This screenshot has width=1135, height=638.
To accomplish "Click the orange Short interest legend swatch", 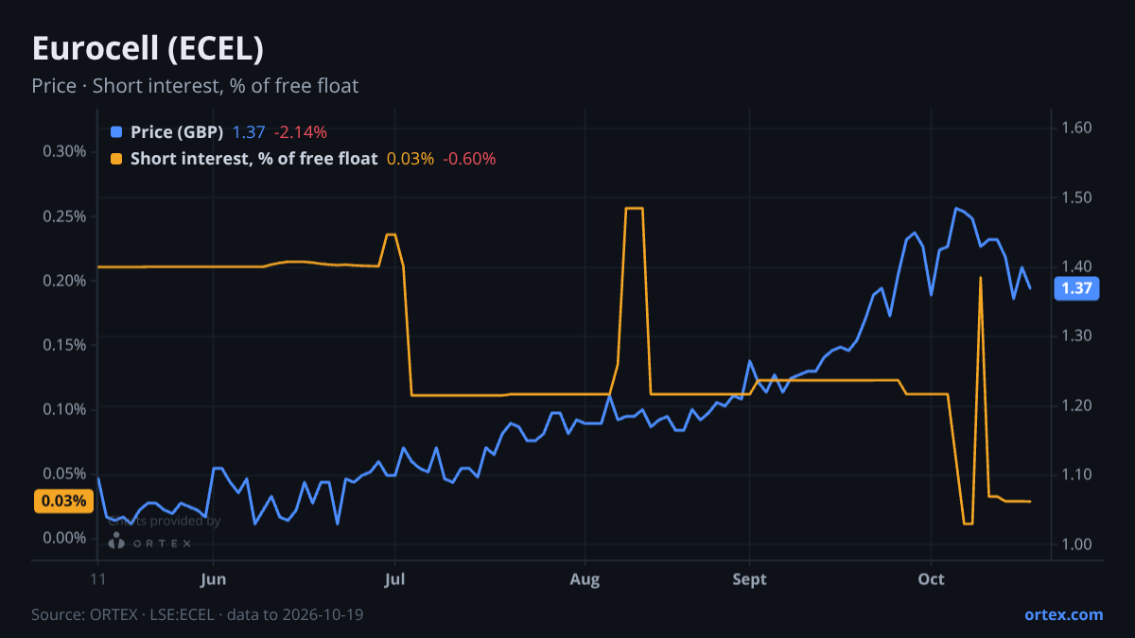I will [116, 159].
